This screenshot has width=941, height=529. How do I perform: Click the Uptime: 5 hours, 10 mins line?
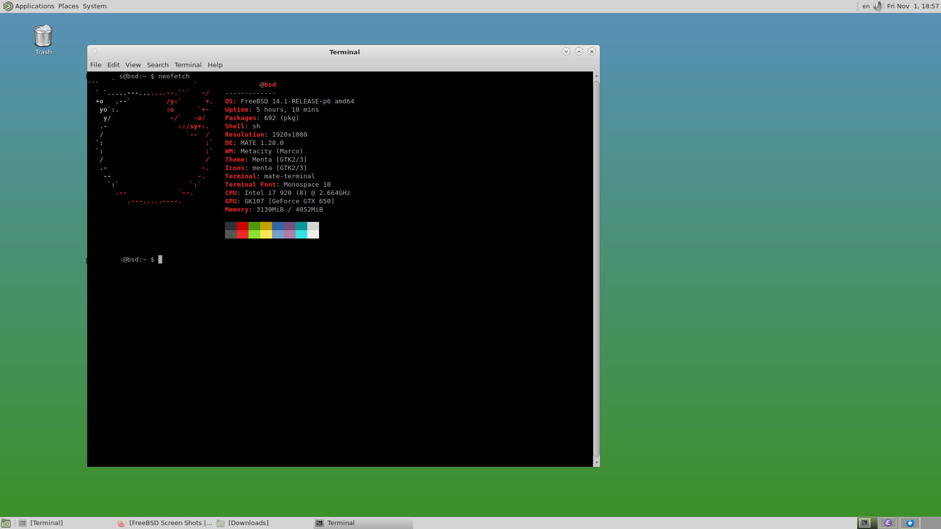point(272,110)
